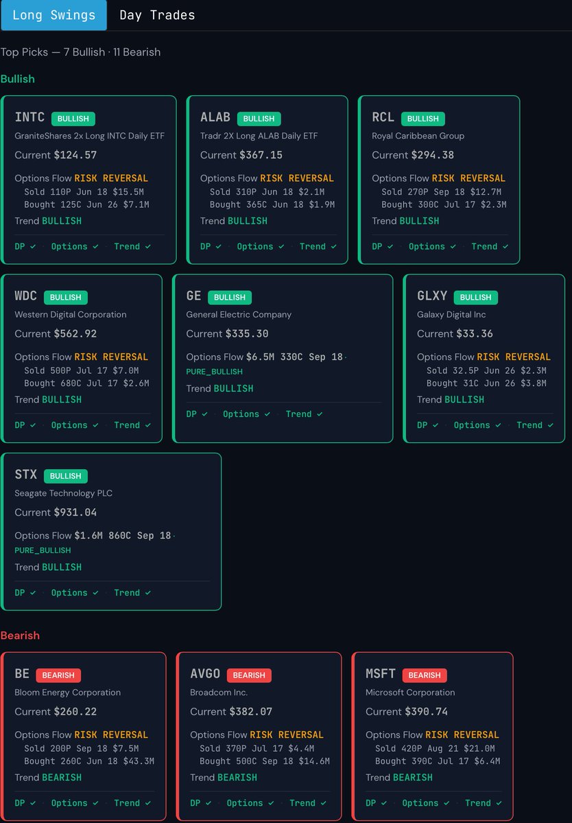Click RISK REVERSAL label on MSFT card
This screenshot has height=823, width=572.
coord(462,735)
